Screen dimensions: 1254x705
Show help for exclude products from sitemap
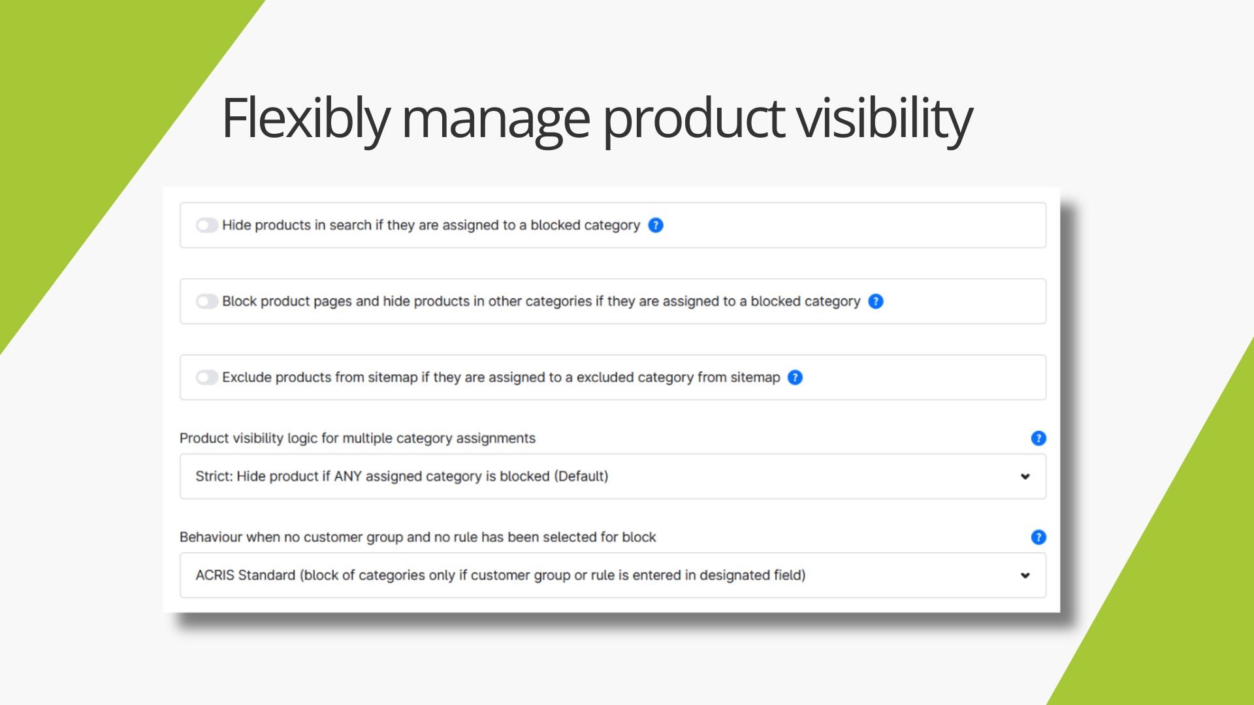coord(795,377)
